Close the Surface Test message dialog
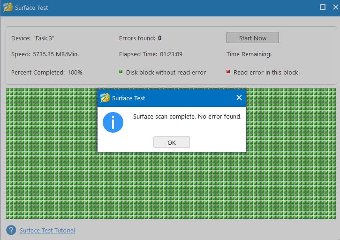 pyautogui.click(x=239, y=98)
